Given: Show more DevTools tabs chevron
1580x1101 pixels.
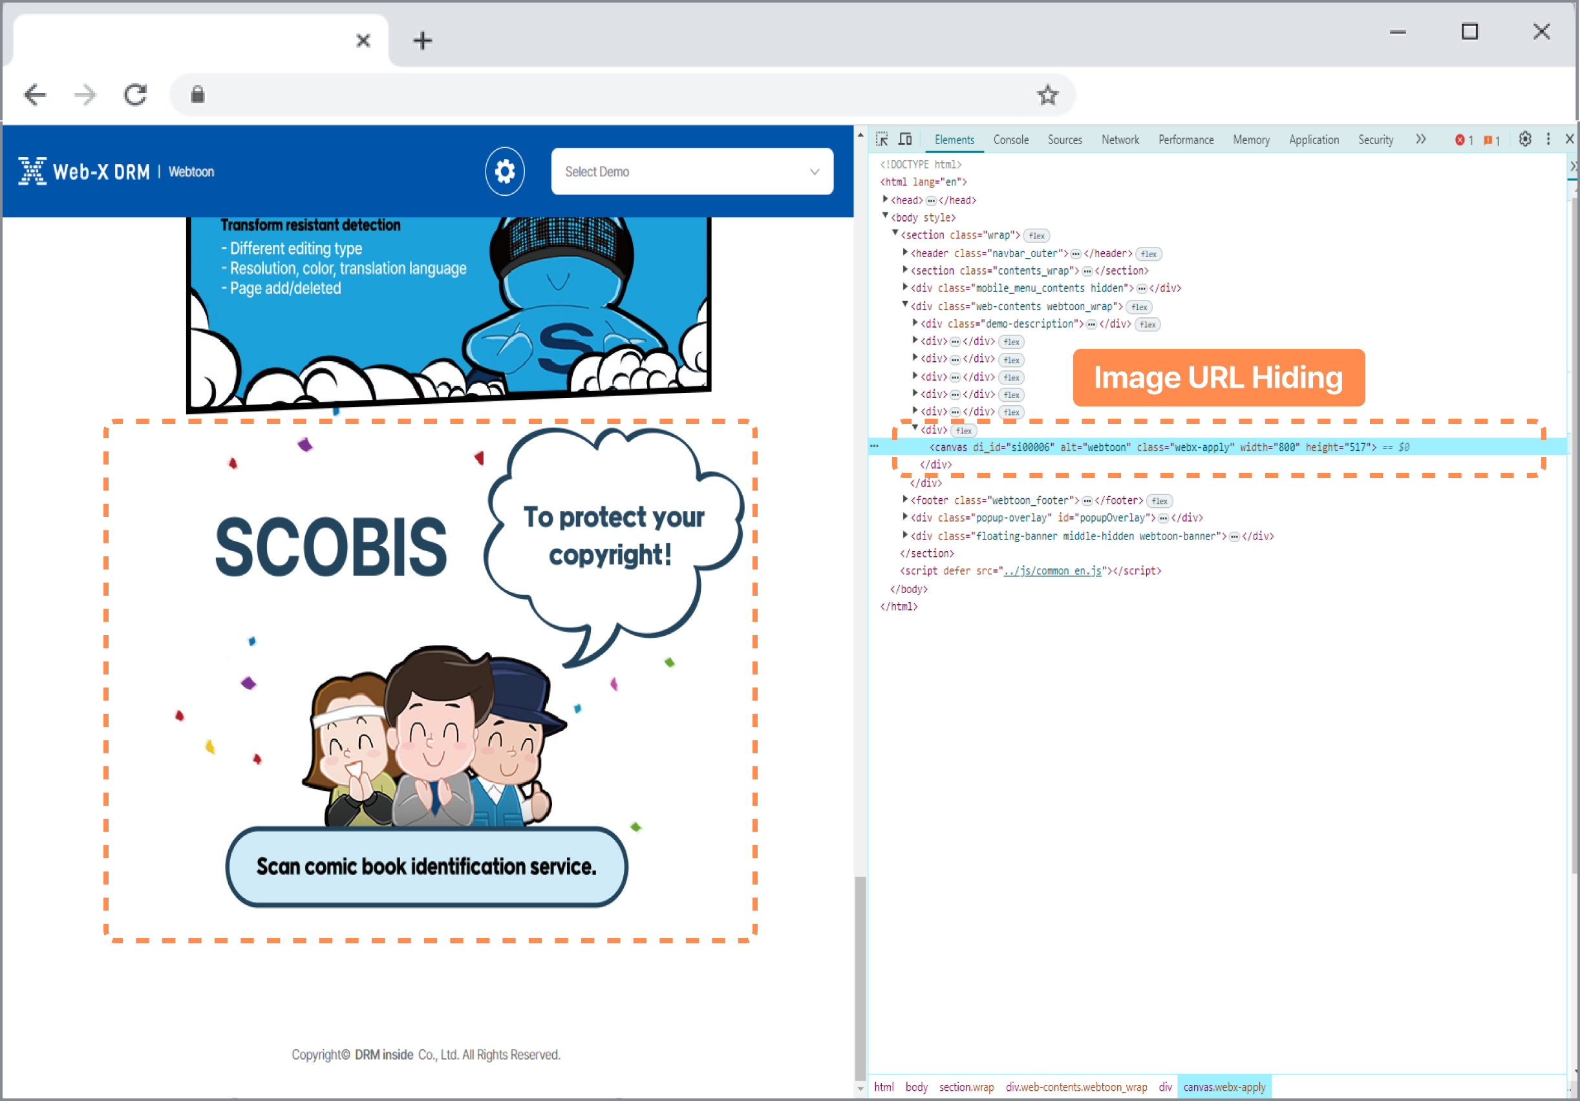Looking at the screenshot, I should [1420, 140].
